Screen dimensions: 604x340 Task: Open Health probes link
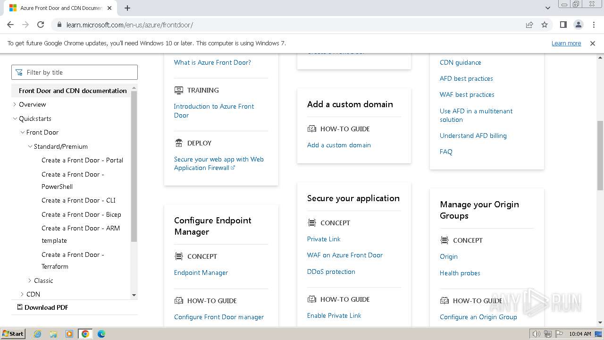460,273
